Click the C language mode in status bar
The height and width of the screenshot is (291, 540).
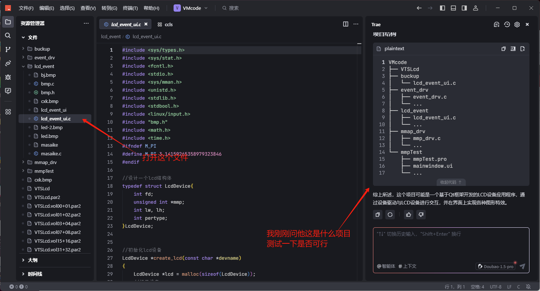tap(519, 287)
